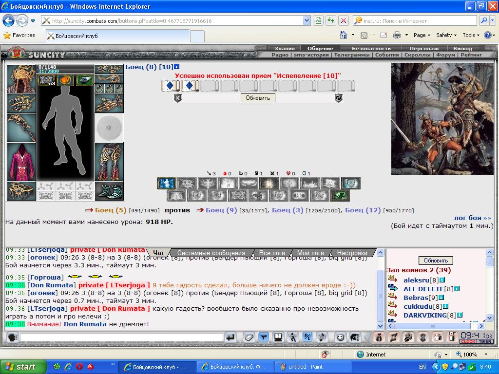The image size is (499, 374).
Task: Toggle the running man icon in chat bar
Action: [x=292, y=337]
